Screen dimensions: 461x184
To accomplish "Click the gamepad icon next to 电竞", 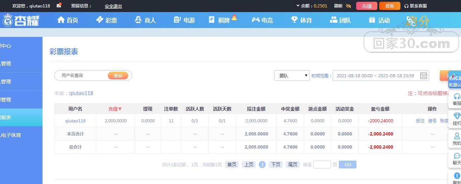I will coord(255,20).
